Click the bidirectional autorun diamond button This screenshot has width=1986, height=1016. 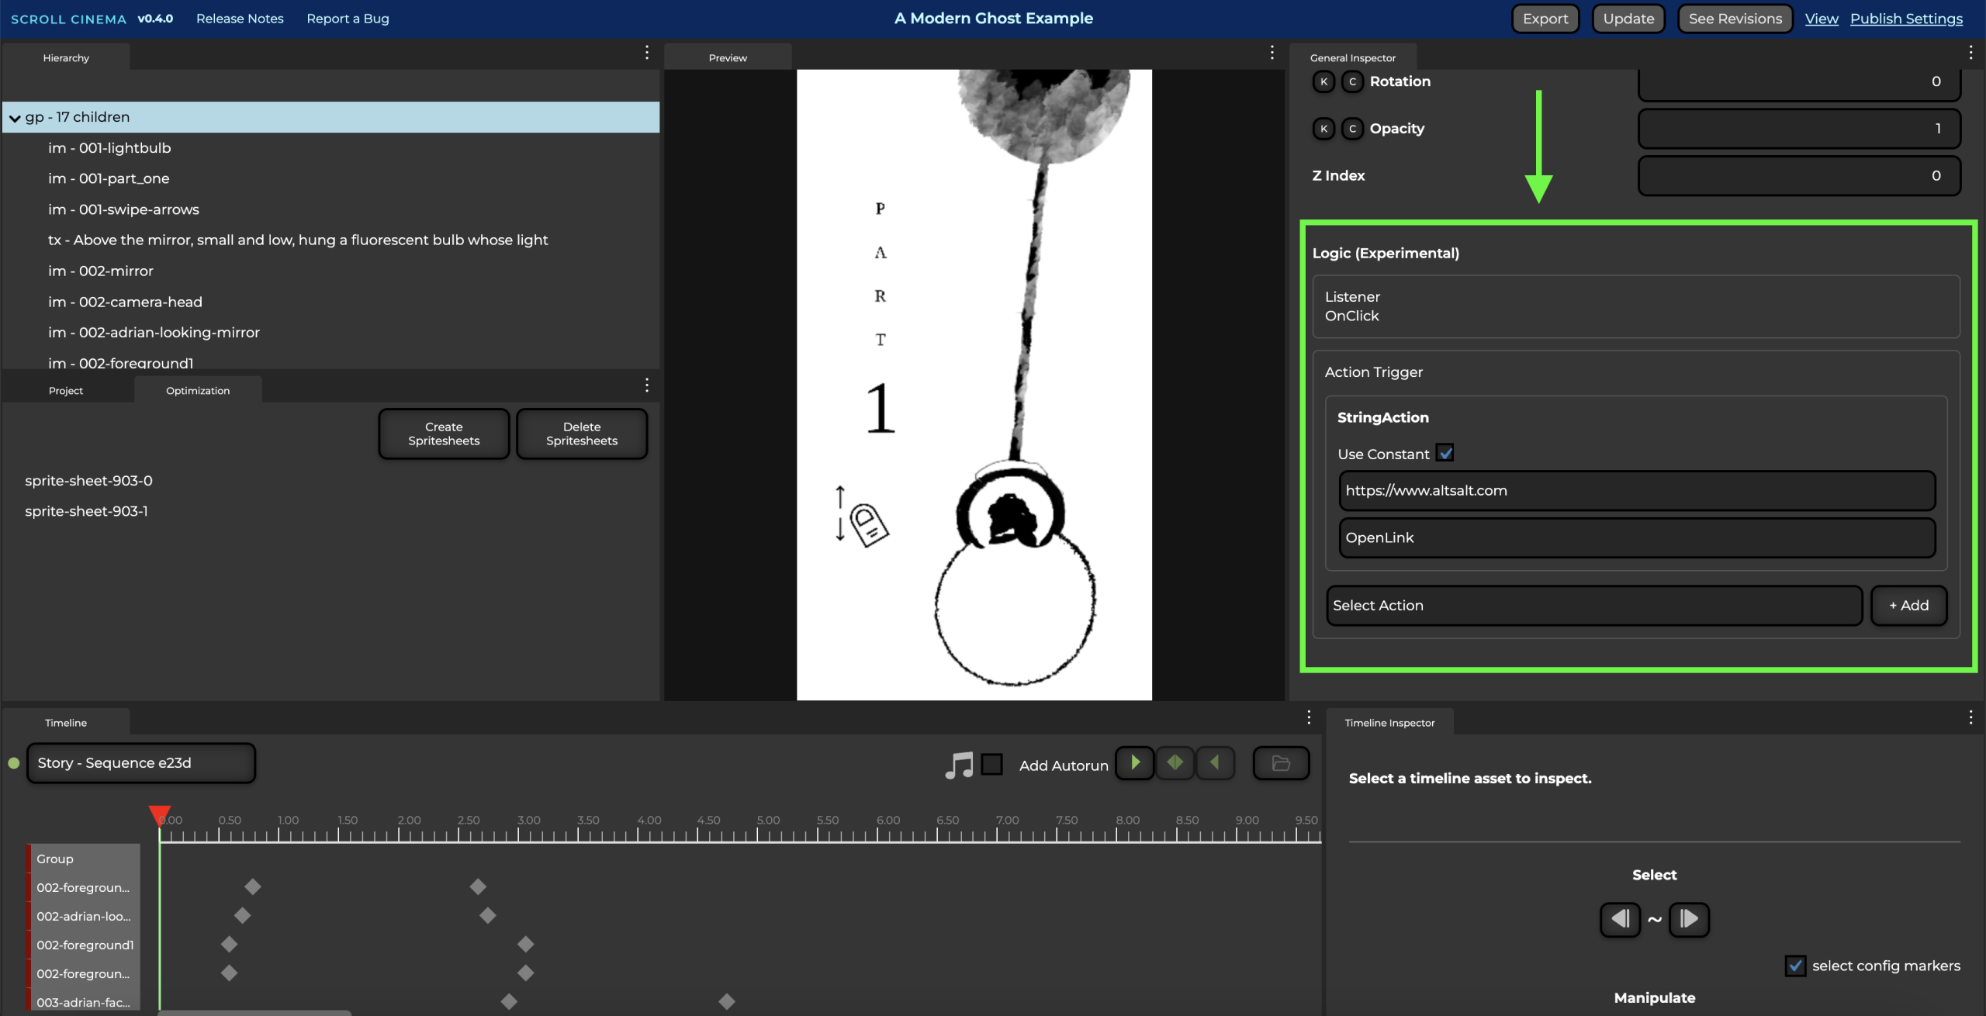pos(1175,763)
